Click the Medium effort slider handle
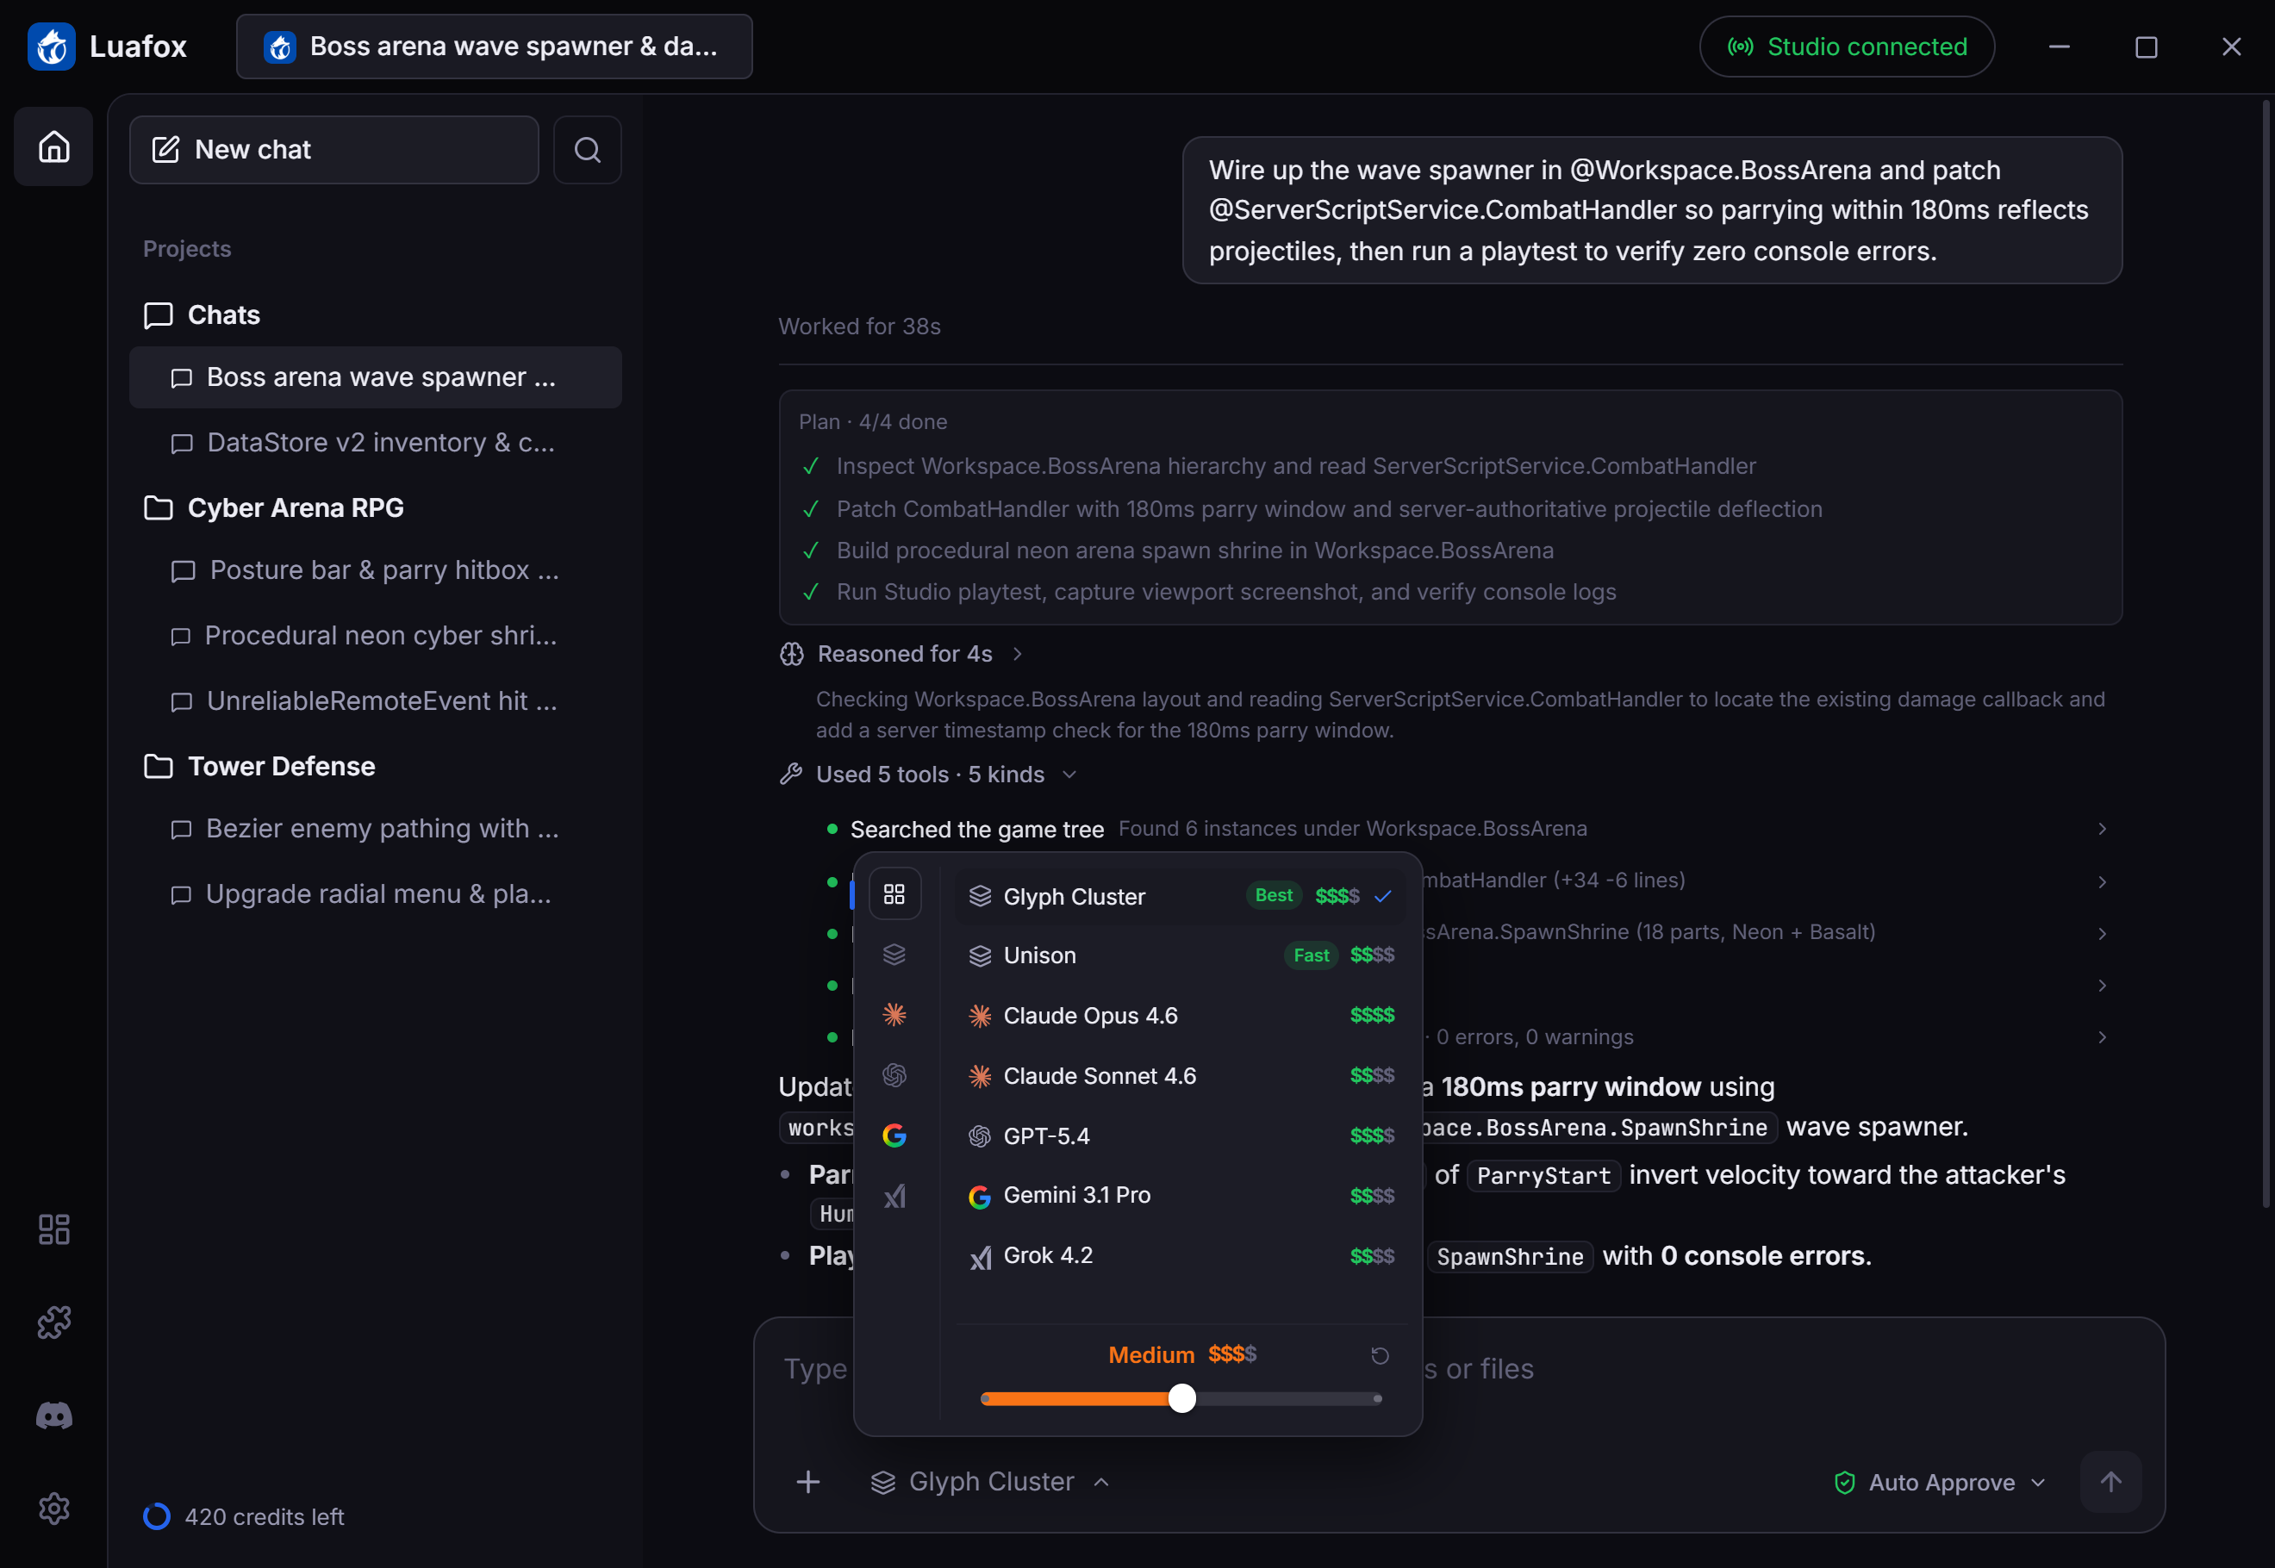Image resolution: width=2275 pixels, height=1568 pixels. tap(1182, 1398)
